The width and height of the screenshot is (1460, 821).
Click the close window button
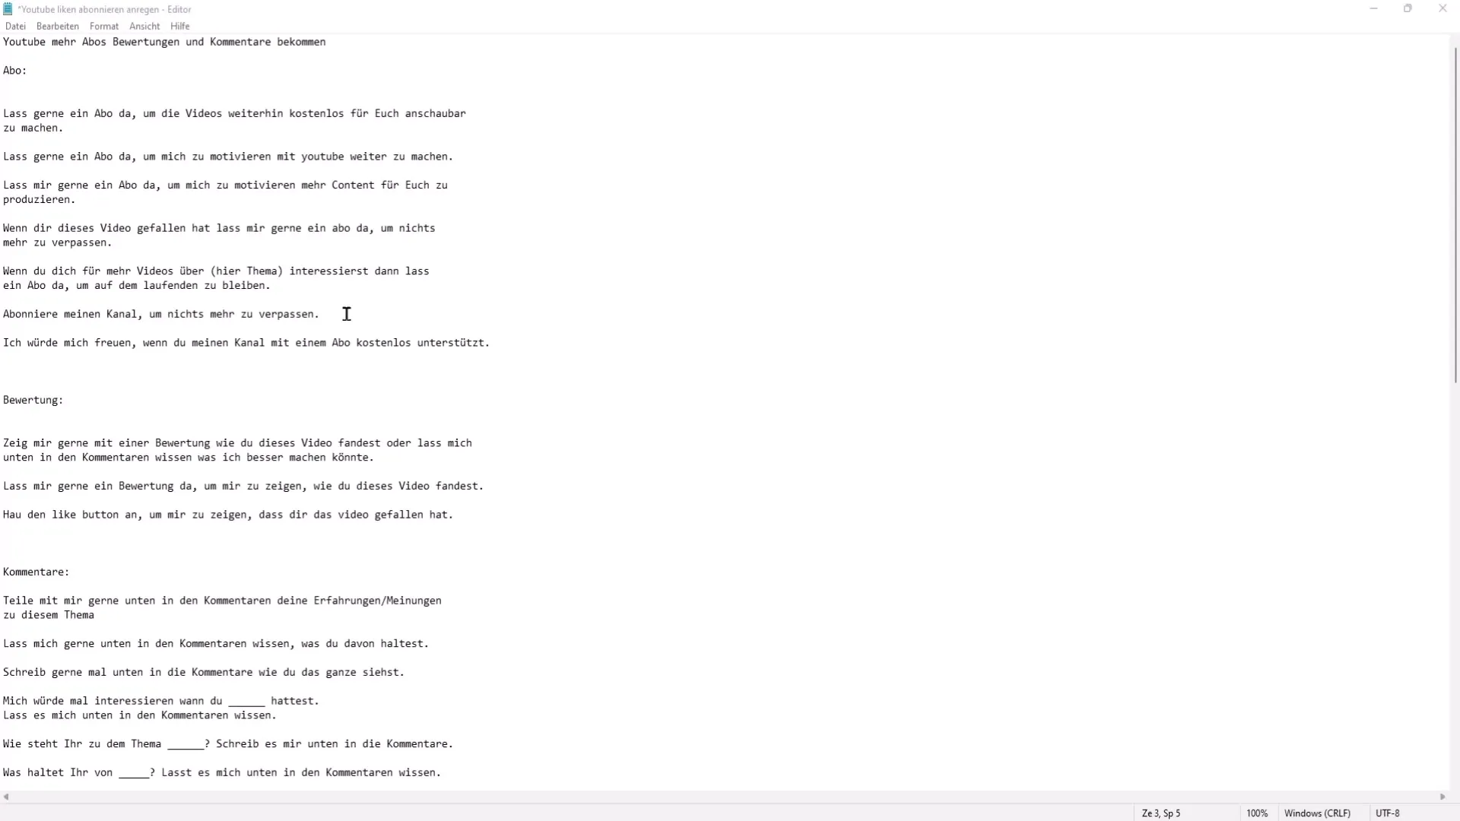(x=1442, y=8)
